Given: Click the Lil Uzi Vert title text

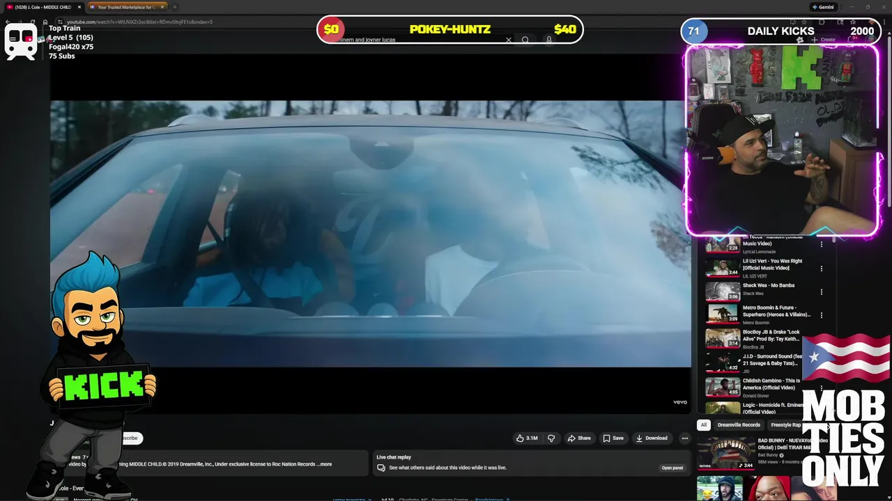Looking at the screenshot, I should tap(772, 264).
